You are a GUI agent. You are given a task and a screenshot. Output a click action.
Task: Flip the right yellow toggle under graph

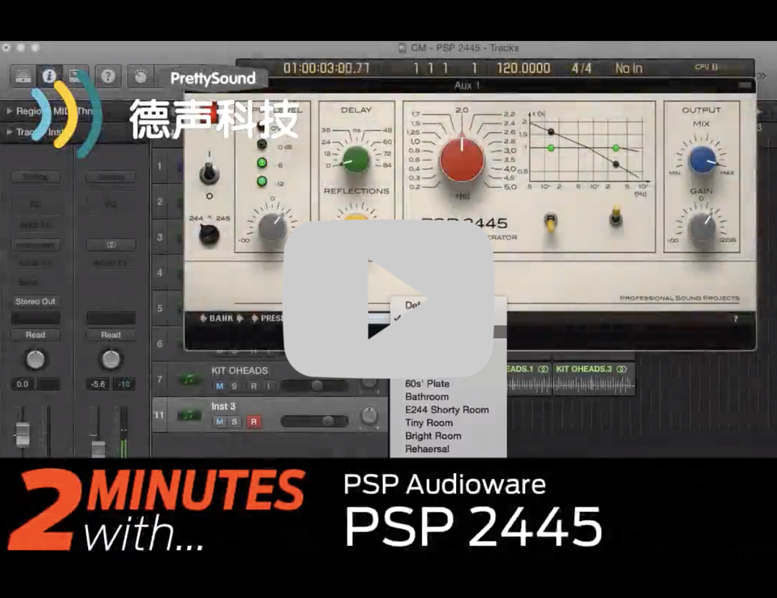point(616,217)
